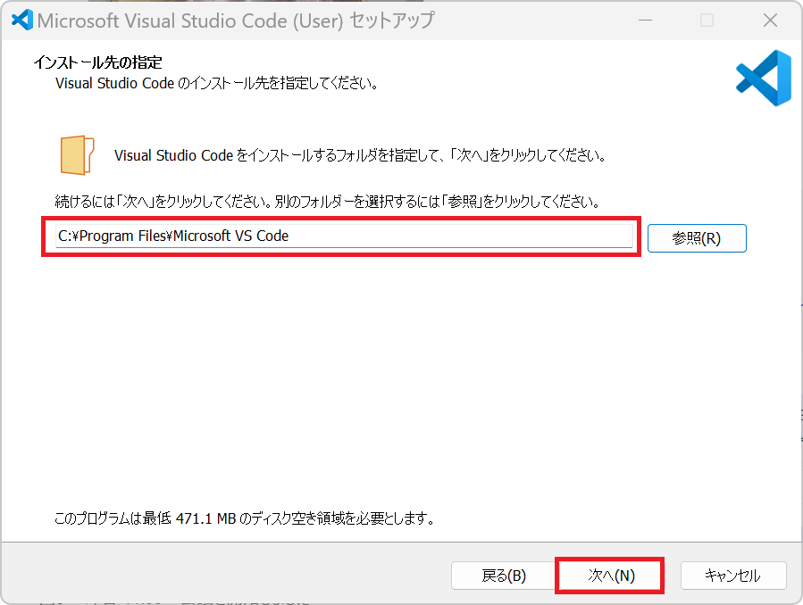
Task: Click the instruction text beside folder icon
Action: click(x=360, y=155)
